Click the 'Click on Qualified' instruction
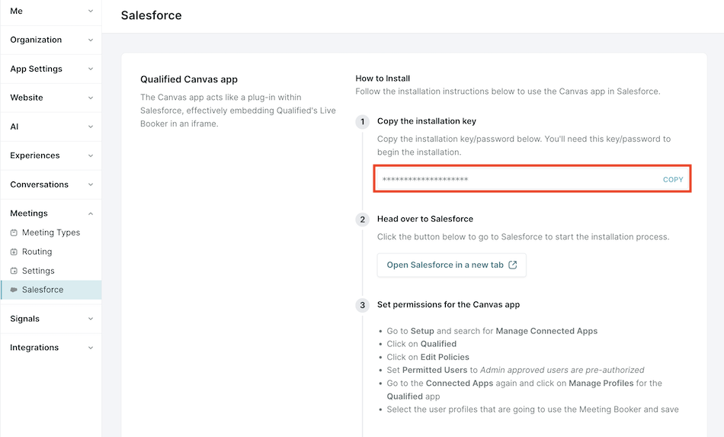 click(x=421, y=344)
